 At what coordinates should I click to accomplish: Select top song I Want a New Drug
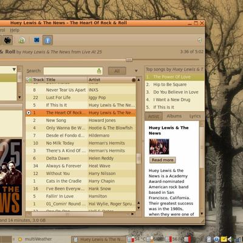[x=174, y=100]
